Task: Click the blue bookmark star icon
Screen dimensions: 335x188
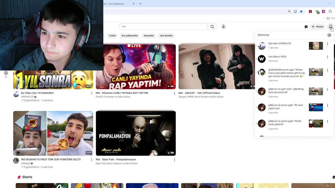Action: point(301,11)
